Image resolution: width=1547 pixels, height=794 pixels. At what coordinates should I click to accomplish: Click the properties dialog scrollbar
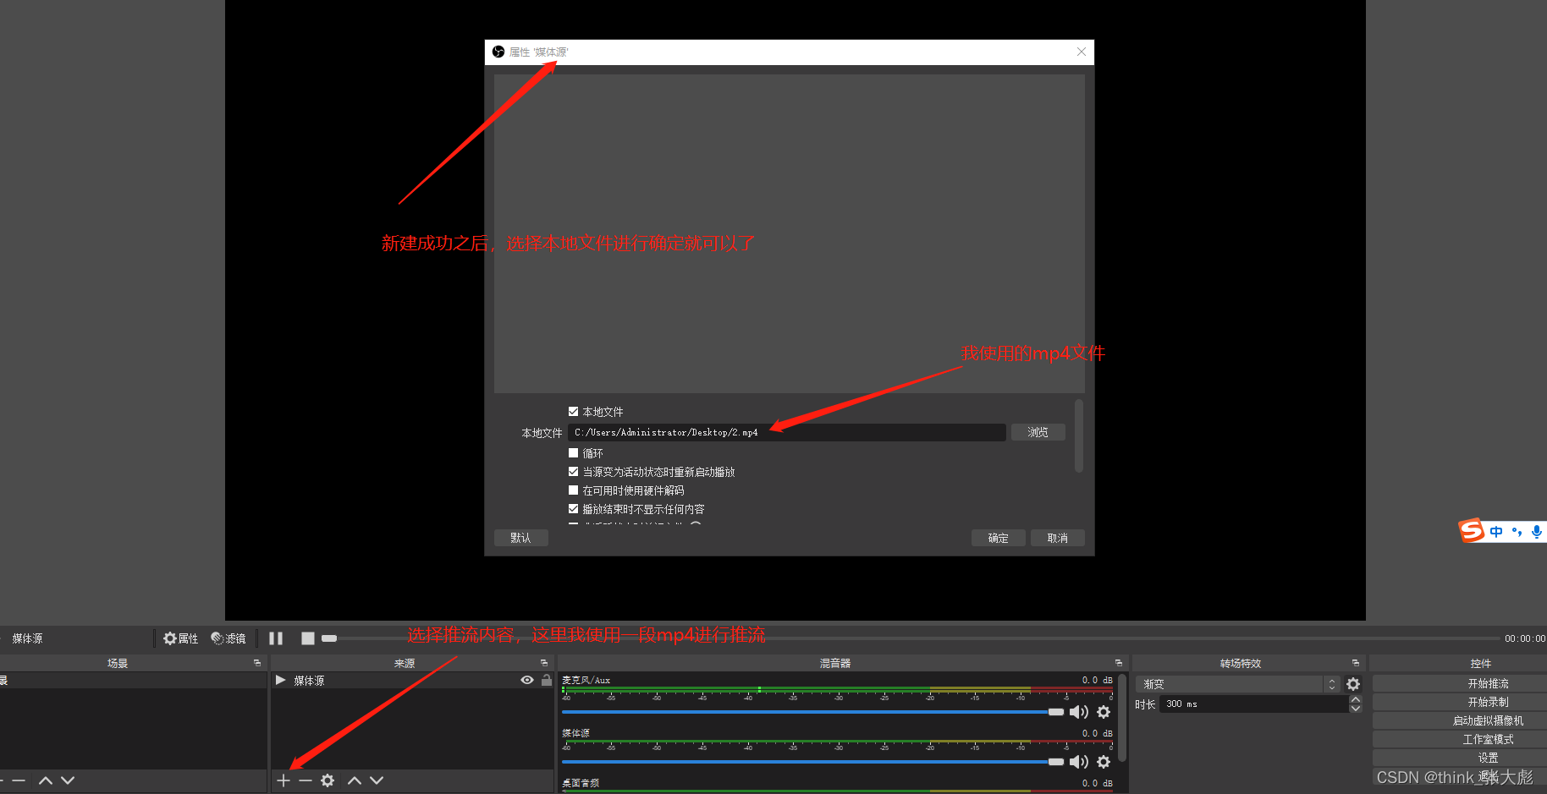click(x=1079, y=435)
